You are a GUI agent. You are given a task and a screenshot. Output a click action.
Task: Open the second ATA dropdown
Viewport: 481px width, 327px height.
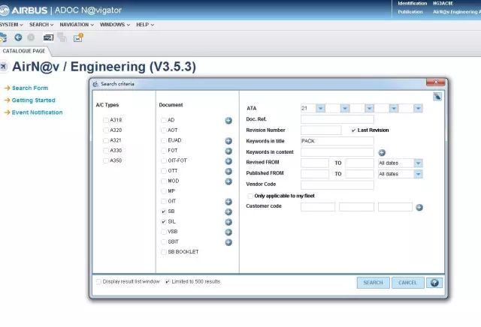point(345,108)
